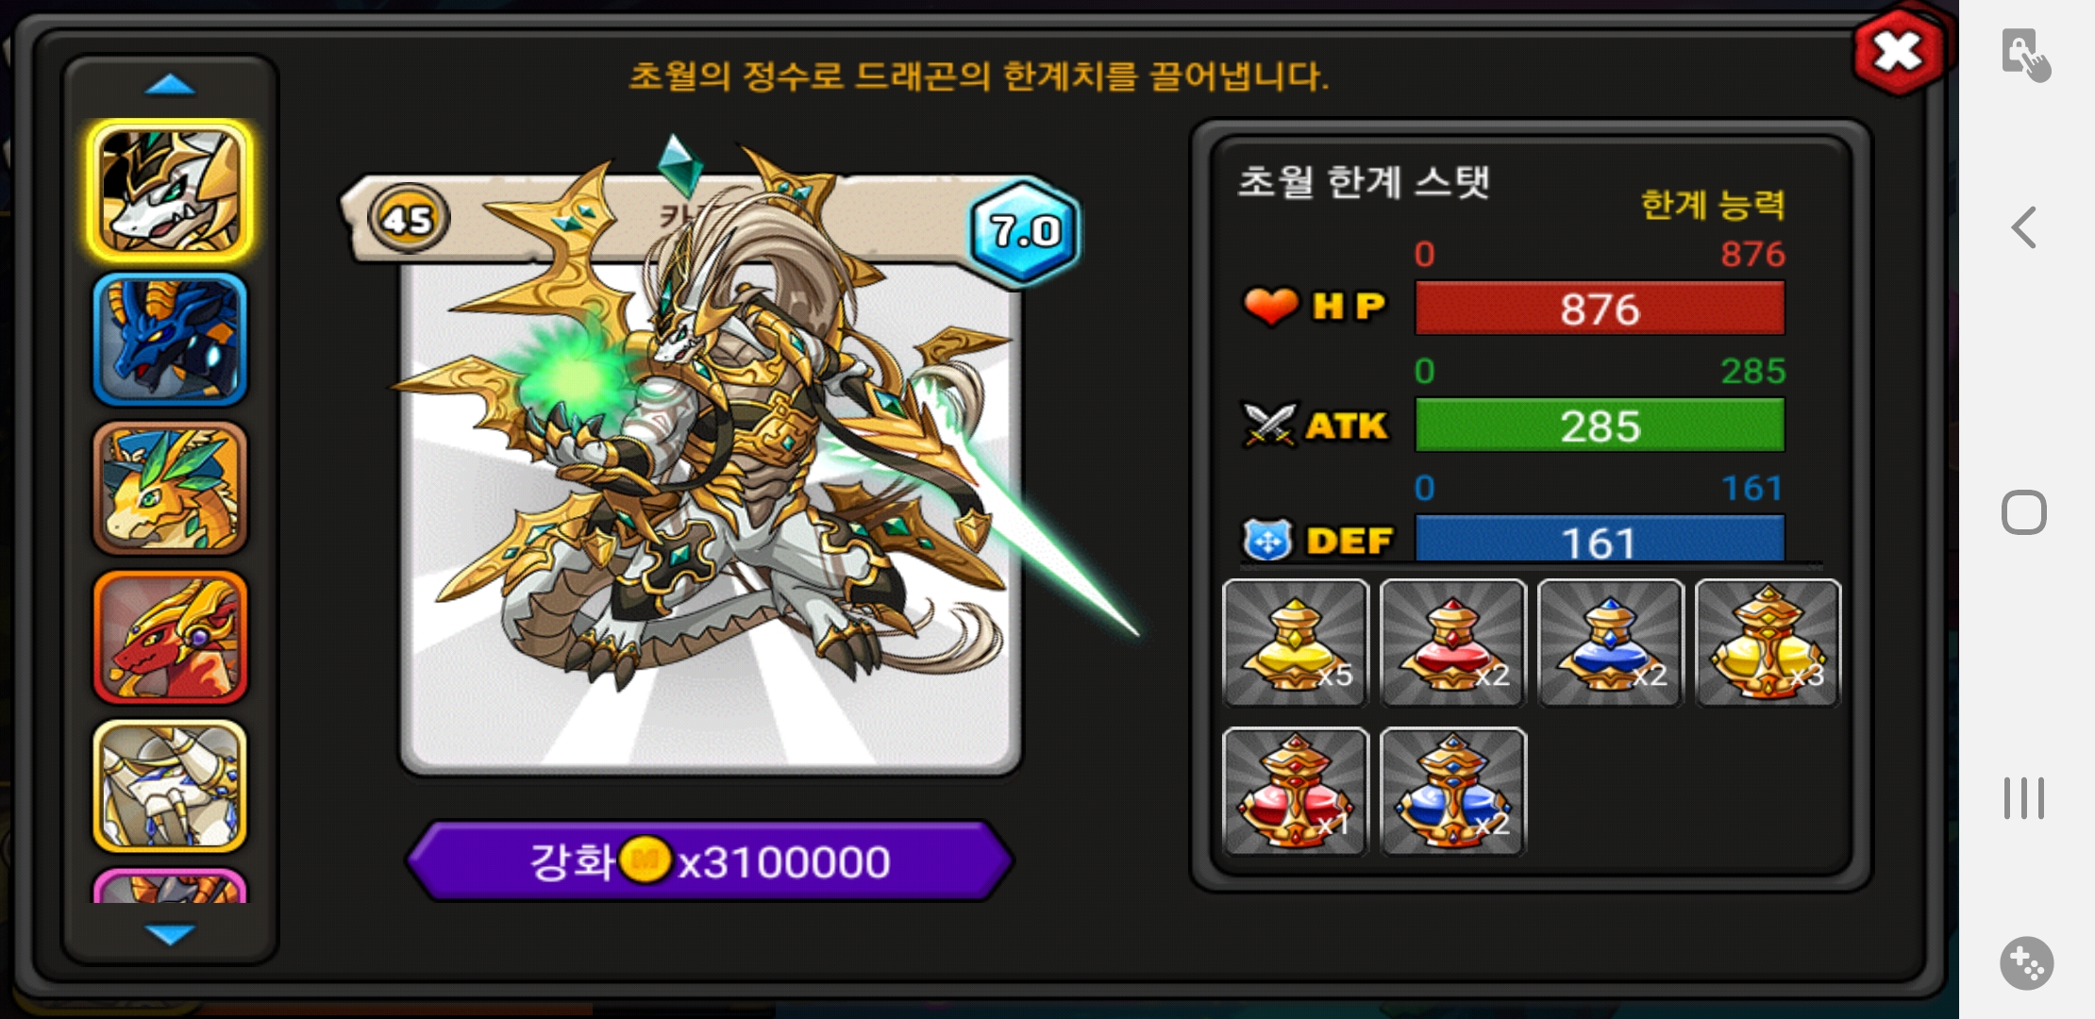
Task: Choose the orange leaf-crested dragon portrait
Action: click(x=170, y=488)
